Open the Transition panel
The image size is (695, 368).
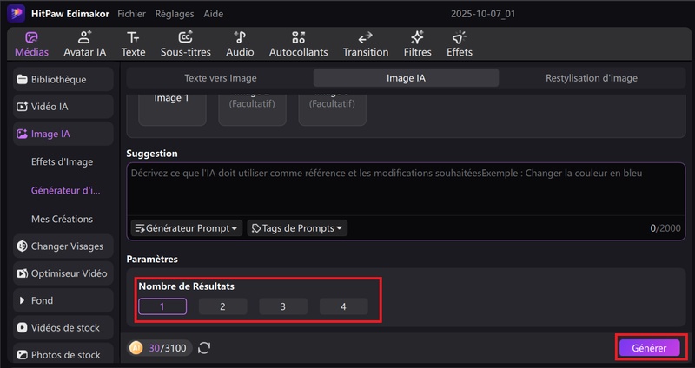pos(365,44)
